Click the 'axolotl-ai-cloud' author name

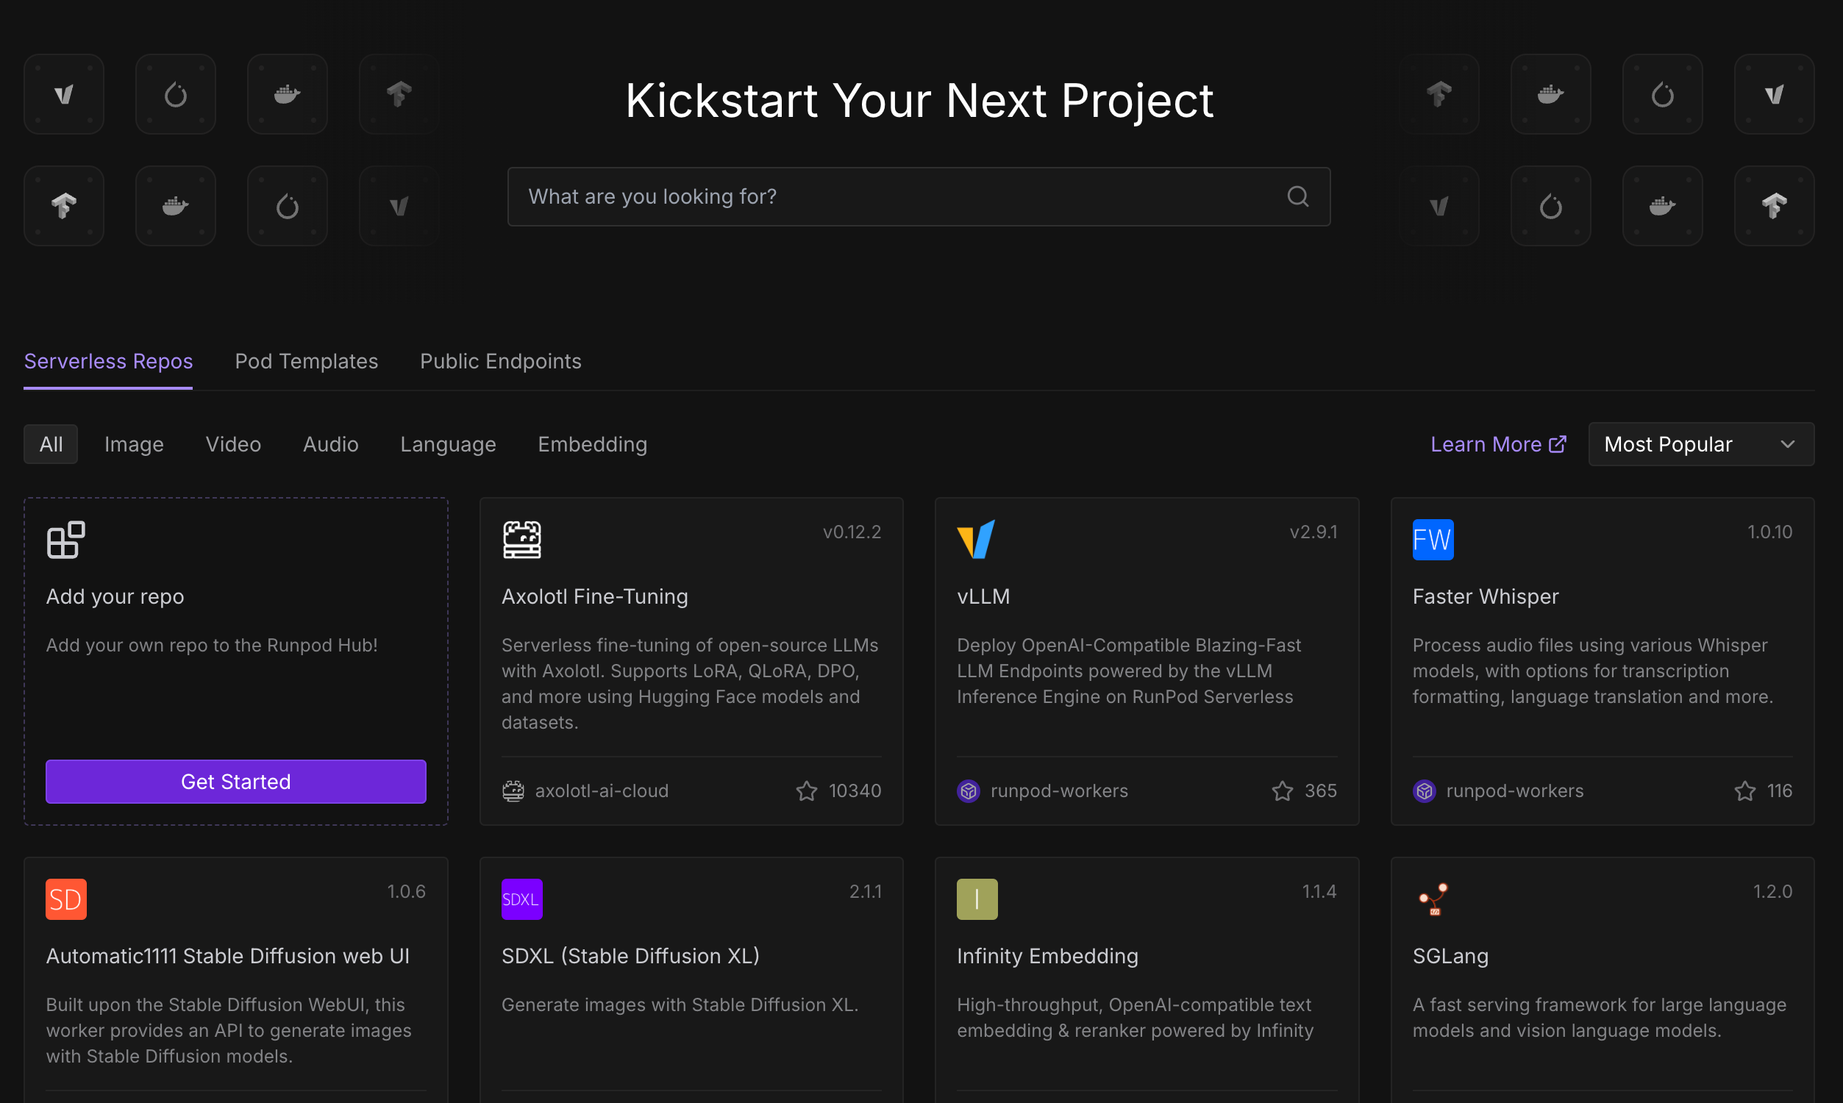[602, 790]
